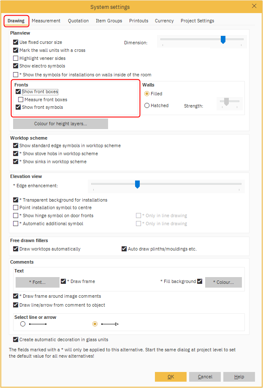Uncheck Show front symbols
The image size is (263, 388).
coord(18,107)
